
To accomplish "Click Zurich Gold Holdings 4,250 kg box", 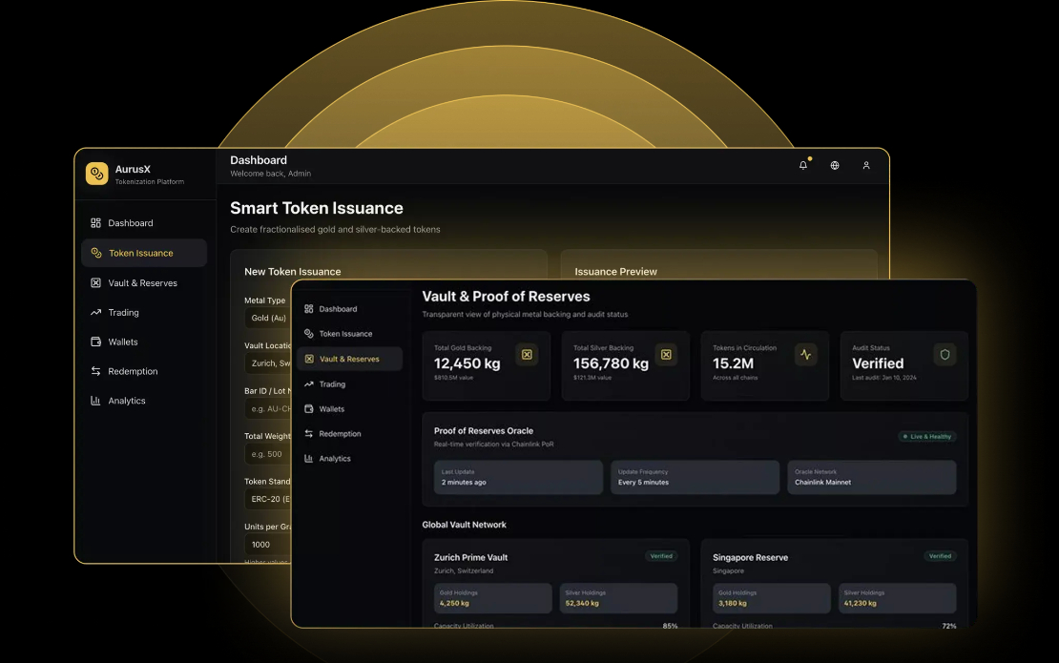I will pyautogui.click(x=492, y=598).
